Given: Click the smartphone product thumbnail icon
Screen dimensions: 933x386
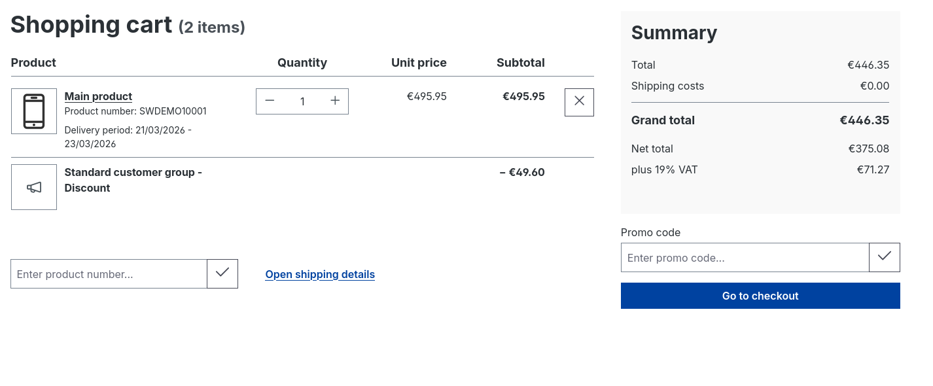Looking at the screenshot, I should tap(33, 111).
